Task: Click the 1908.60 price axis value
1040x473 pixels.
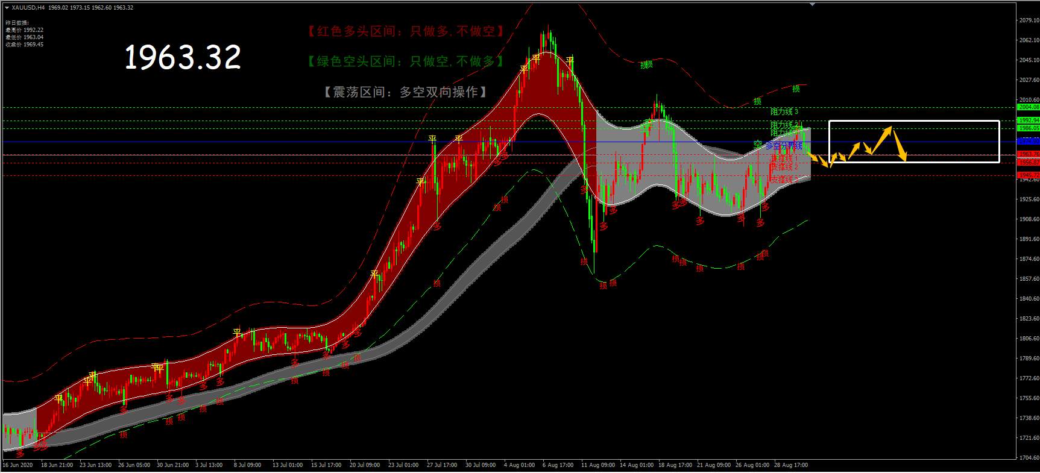Action: pyautogui.click(x=1029, y=219)
